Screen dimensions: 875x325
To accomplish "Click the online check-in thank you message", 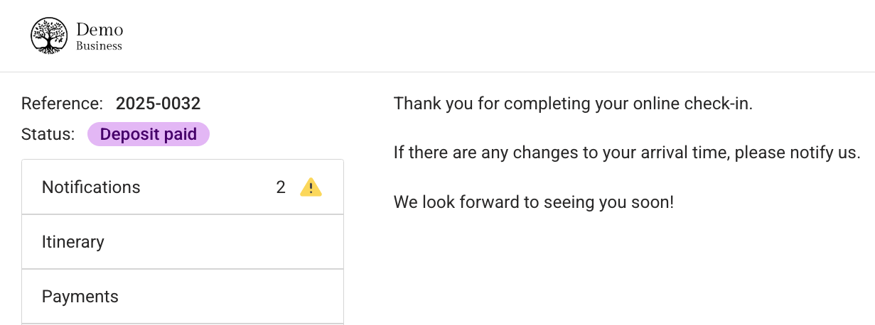I will (x=573, y=104).
